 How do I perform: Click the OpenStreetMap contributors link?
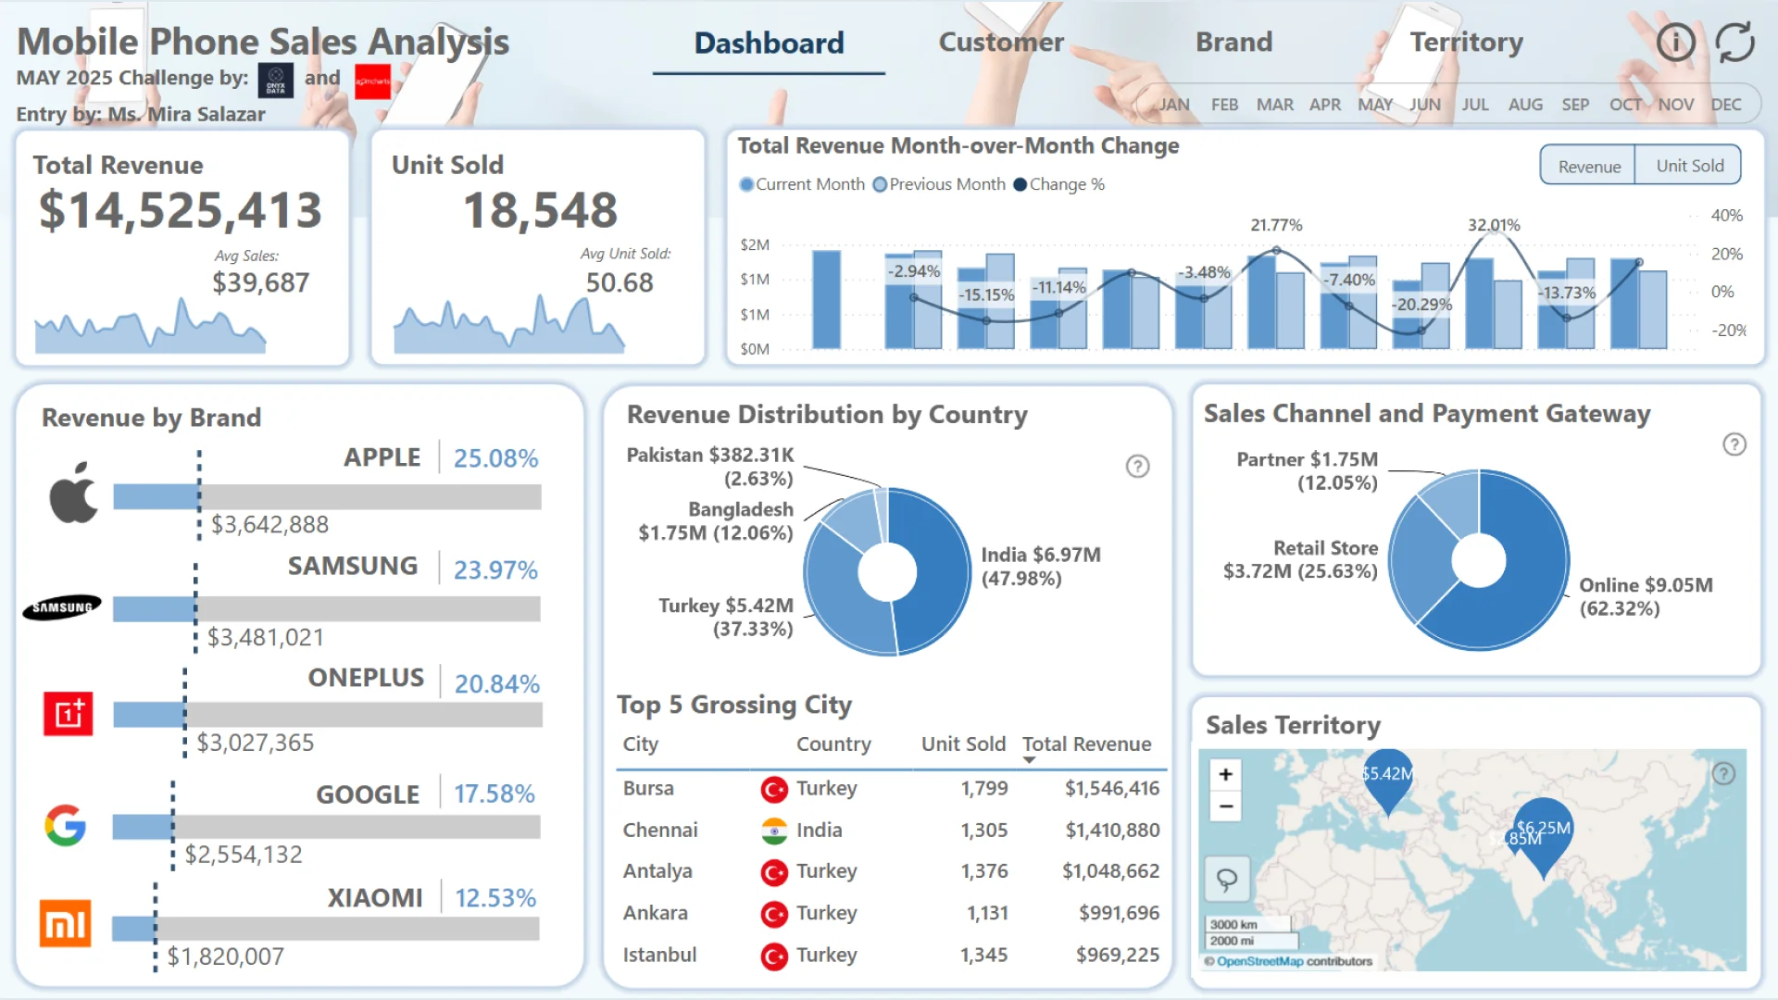[1259, 961]
